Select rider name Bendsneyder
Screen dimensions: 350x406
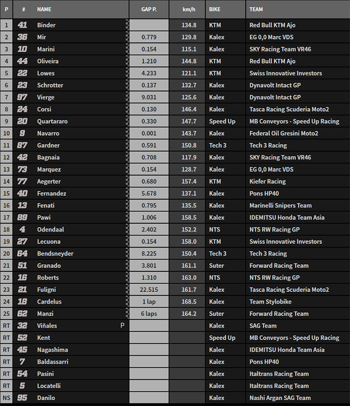point(55,253)
